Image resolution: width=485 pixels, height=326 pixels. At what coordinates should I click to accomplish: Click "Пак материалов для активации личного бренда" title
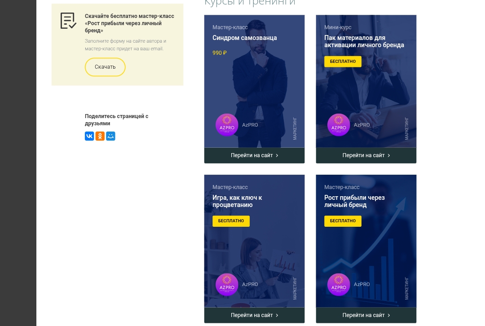click(x=364, y=41)
